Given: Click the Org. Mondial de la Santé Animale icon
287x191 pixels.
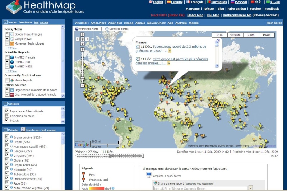Looking at the screenshot, I should 12,94.
